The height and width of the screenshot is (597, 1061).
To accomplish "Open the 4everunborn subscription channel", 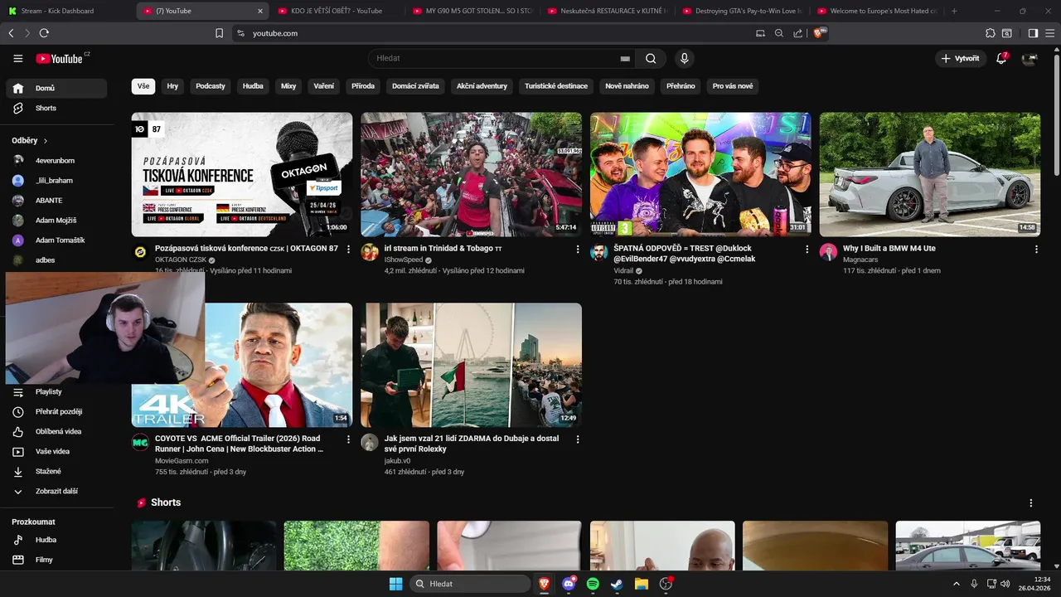I will coord(56,160).
